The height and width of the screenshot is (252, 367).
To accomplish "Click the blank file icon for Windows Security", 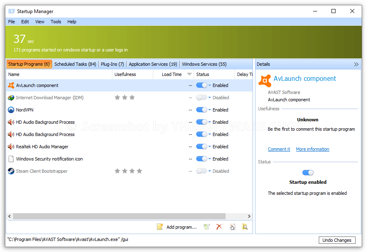I will pos(11,159).
